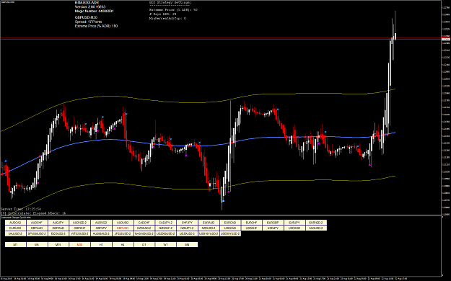451x281 pixels.
Task: Click the GBPCAD symbol button
Action: pos(58,228)
